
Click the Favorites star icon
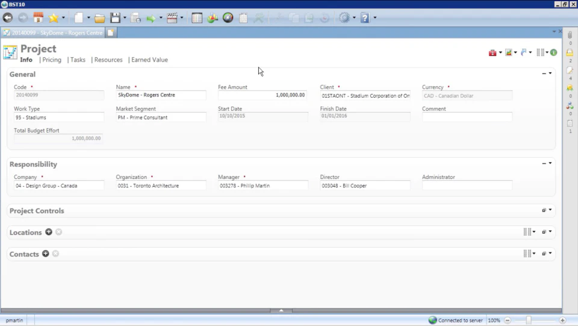click(x=54, y=17)
